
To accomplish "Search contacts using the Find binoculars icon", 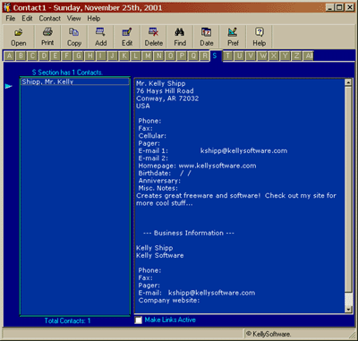I will pos(180,37).
